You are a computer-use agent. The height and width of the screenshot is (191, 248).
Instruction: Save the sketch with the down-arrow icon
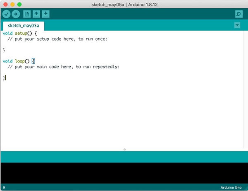pos(45,14)
